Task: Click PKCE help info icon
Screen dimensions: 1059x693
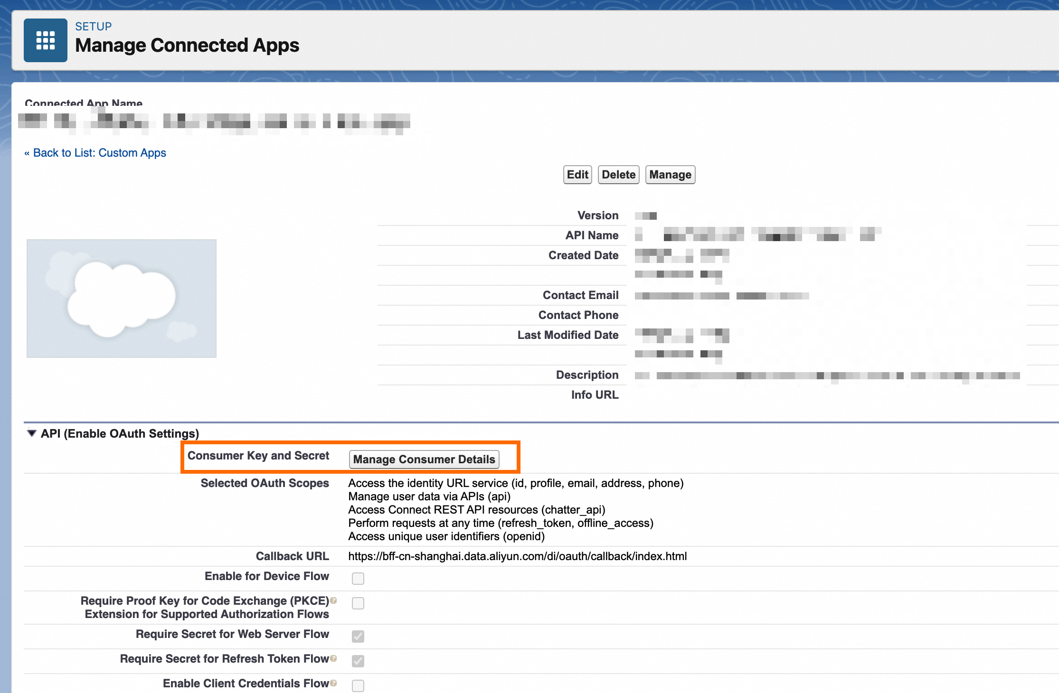Action: [x=334, y=600]
